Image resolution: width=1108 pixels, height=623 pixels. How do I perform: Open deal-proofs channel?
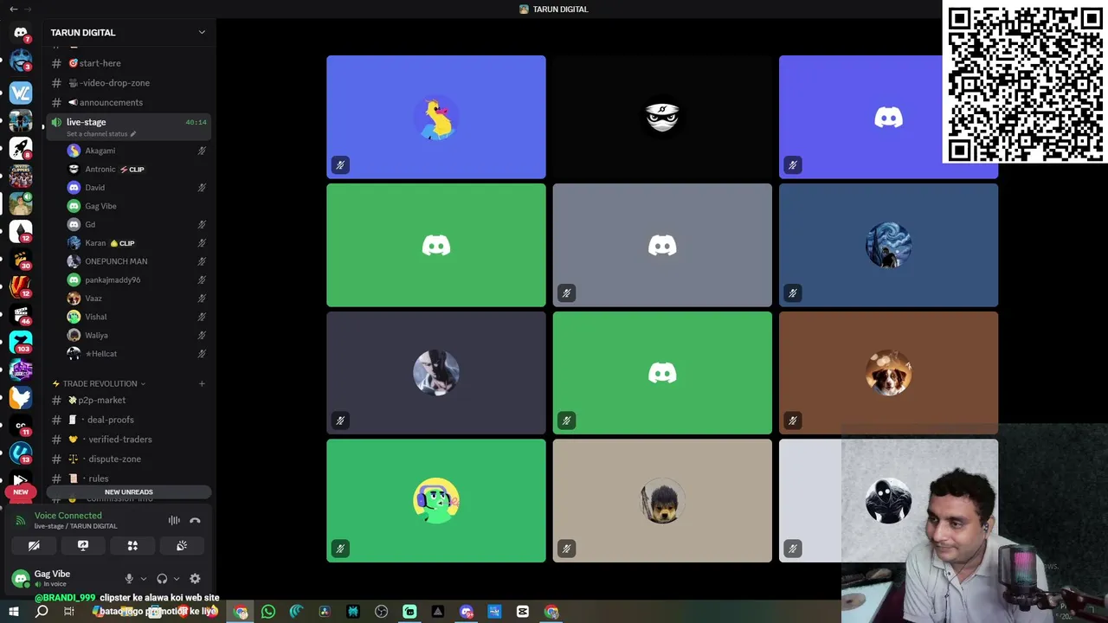point(128,420)
